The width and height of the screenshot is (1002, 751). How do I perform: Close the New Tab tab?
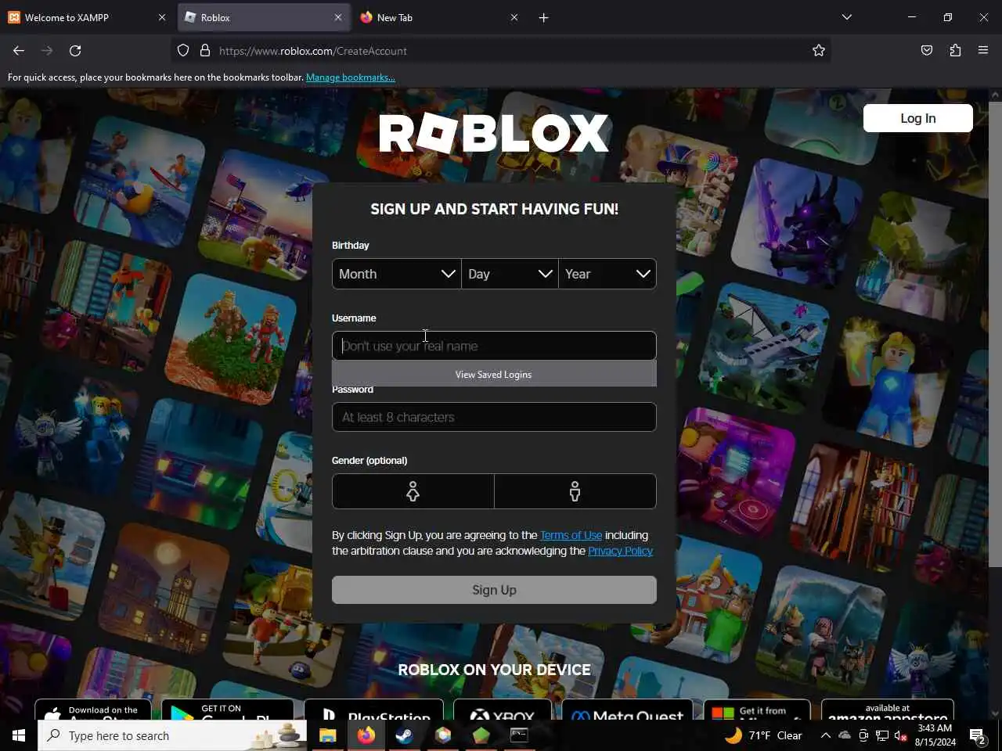[514, 17]
